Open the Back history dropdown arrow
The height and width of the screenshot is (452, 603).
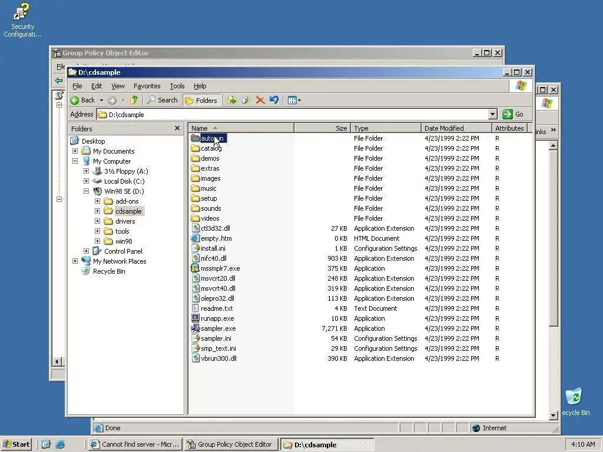[x=101, y=100]
